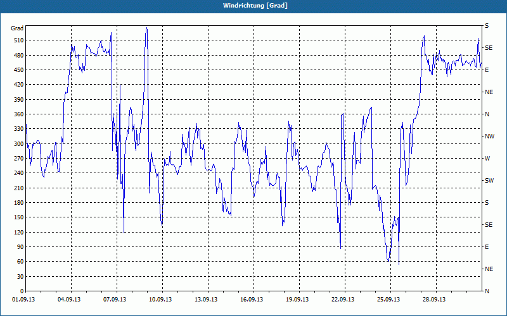Viewport: 507px width, 316px height.
Task: Select the y-axis value "390"
Action: tap(19, 99)
